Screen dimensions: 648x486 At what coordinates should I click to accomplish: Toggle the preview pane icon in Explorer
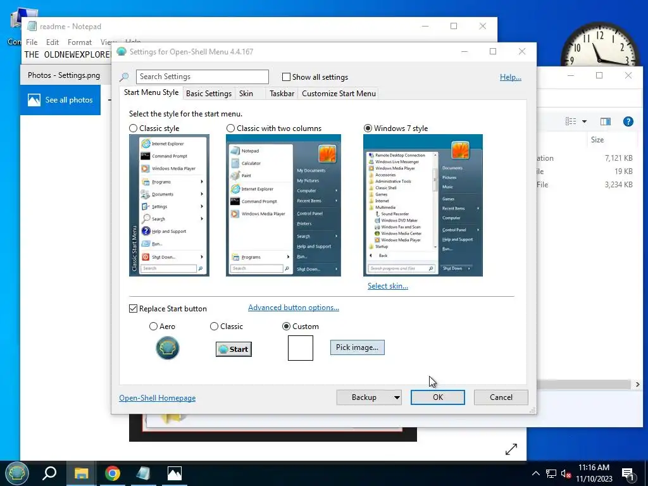pos(606,121)
